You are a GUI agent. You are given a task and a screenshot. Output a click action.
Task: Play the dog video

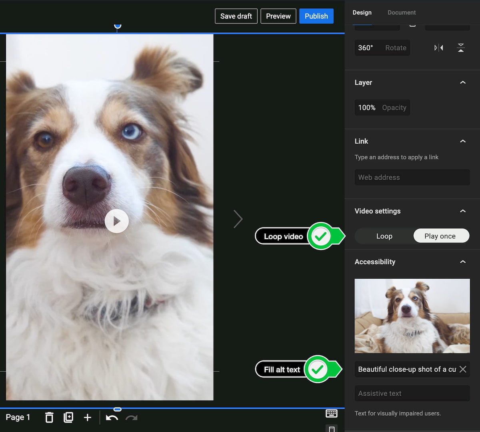116,221
